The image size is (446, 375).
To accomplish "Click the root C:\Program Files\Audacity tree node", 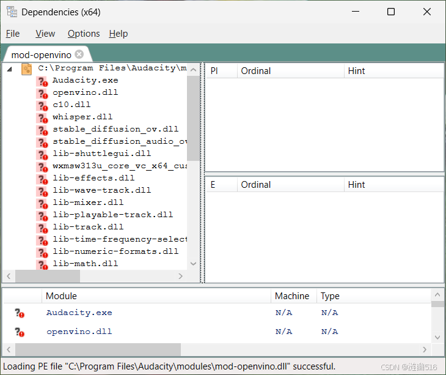I will pos(112,69).
